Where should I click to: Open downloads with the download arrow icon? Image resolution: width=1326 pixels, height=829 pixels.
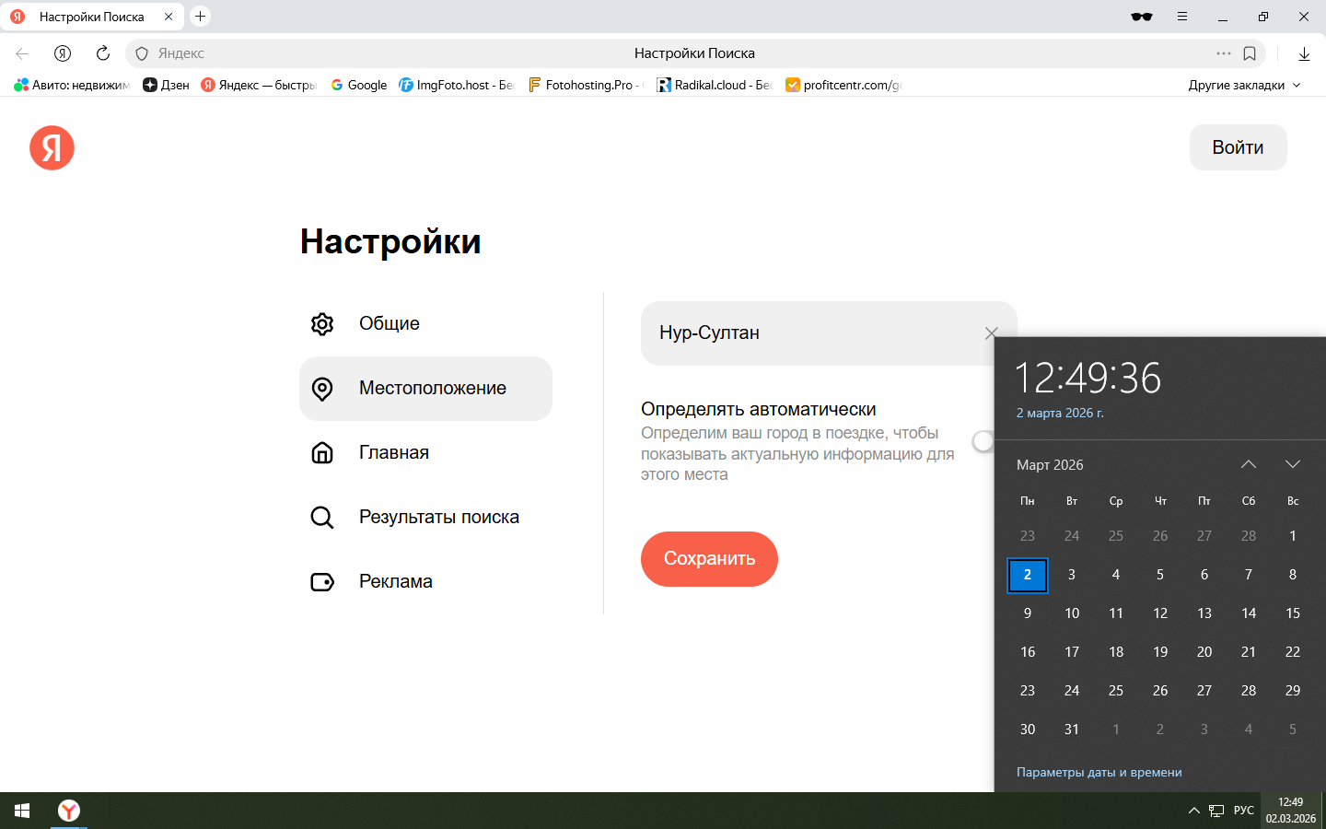1304,53
